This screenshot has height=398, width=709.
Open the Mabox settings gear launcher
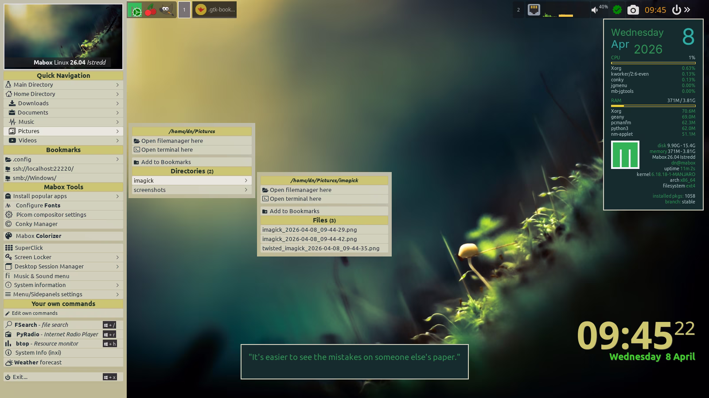pos(135,10)
